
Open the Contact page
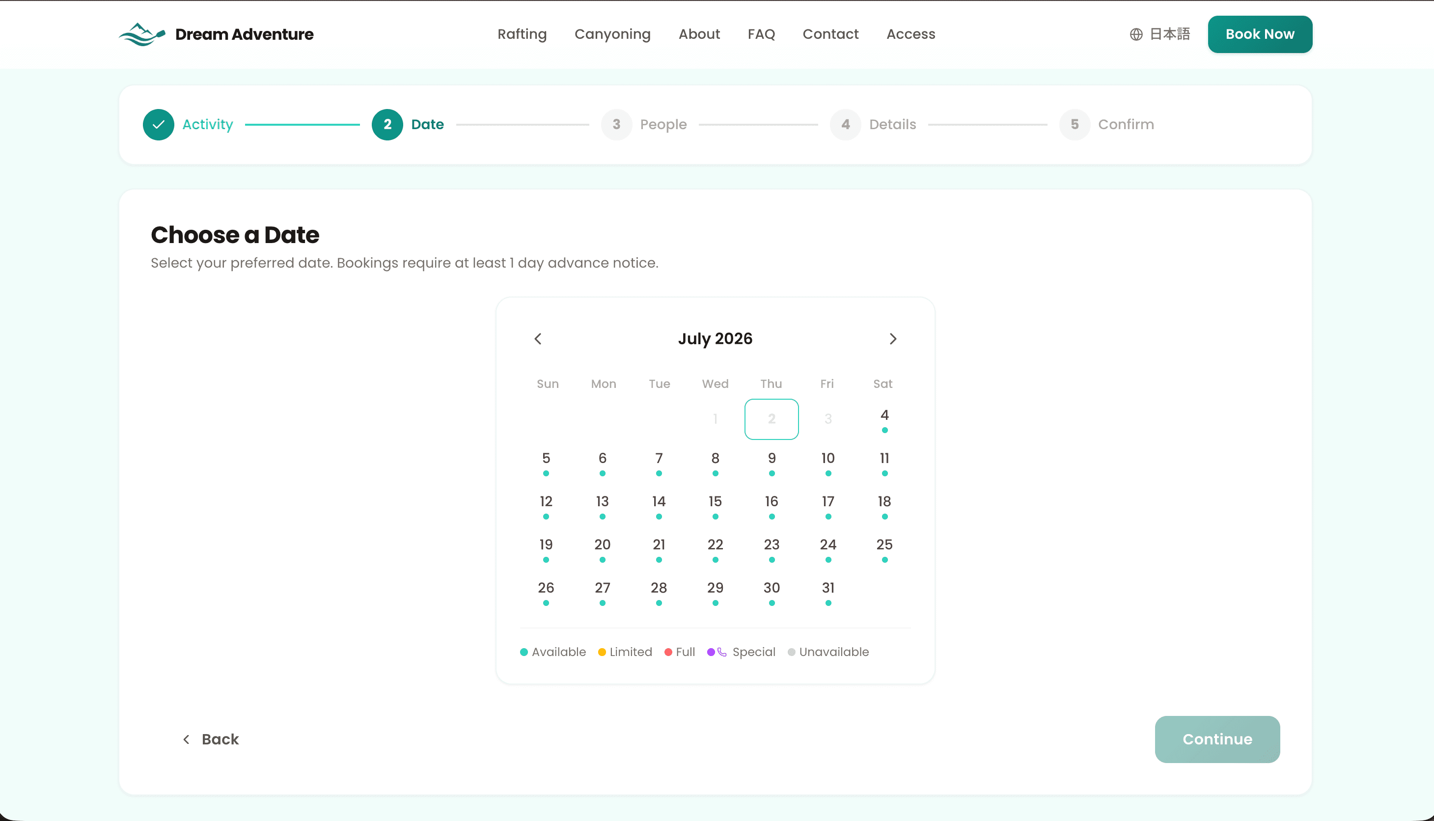tap(830, 34)
